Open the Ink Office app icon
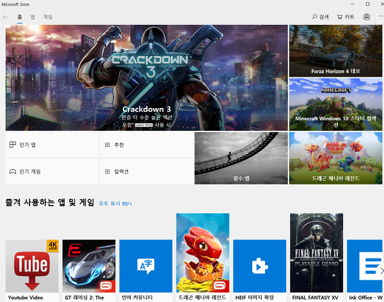This screenshot has height=302, width=384. click(x=365, y=266)
